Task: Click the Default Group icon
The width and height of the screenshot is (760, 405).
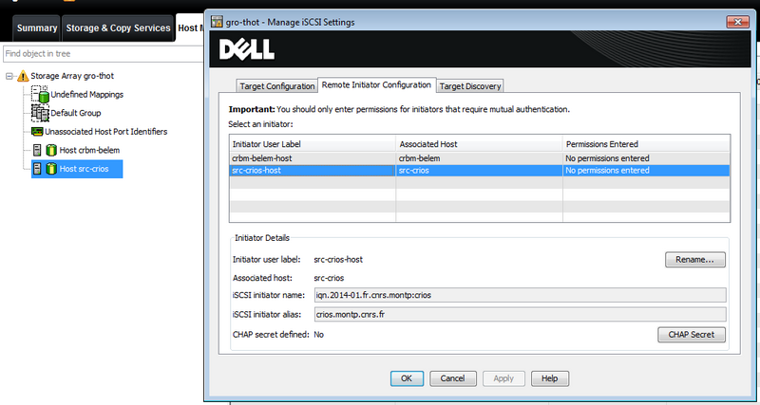Action: coord(39,113)
